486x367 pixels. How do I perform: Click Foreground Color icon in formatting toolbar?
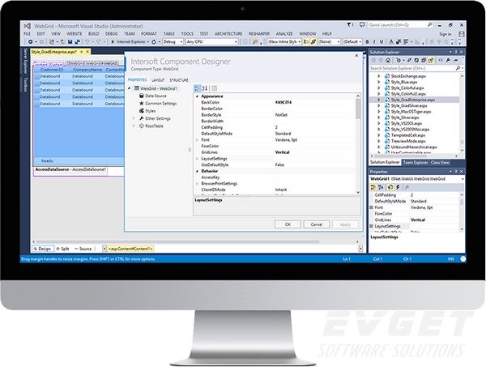pos(391,41)
